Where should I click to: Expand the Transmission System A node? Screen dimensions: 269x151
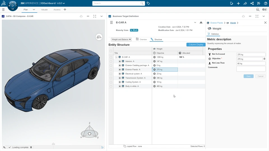(x=120, y=78)
